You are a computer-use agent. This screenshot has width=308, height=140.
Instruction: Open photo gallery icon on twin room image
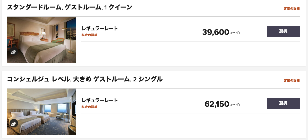click(14, 124)
